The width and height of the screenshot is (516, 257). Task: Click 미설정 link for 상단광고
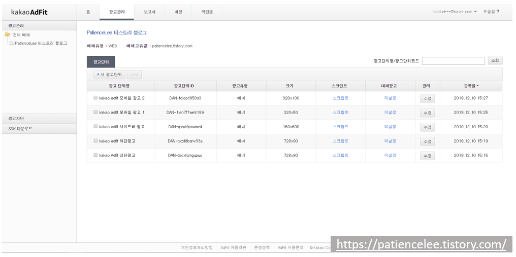390,156
